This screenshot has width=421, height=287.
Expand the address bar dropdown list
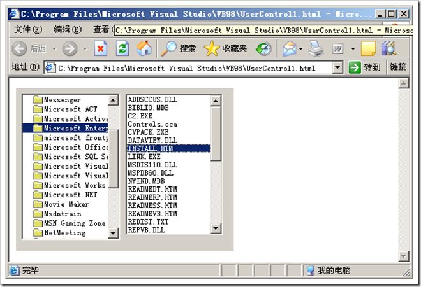click(338, 67)
